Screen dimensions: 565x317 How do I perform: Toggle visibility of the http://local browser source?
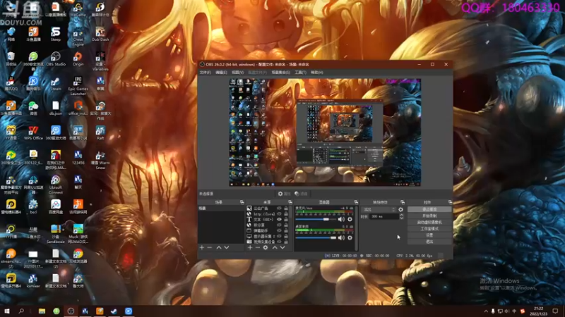click(279, 214)
